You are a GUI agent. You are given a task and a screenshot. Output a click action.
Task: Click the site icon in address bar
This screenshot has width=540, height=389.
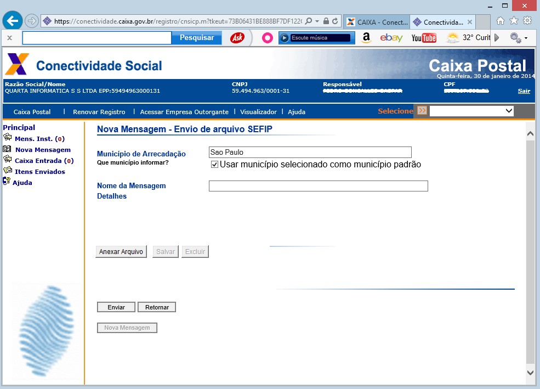tap(47, 21)
